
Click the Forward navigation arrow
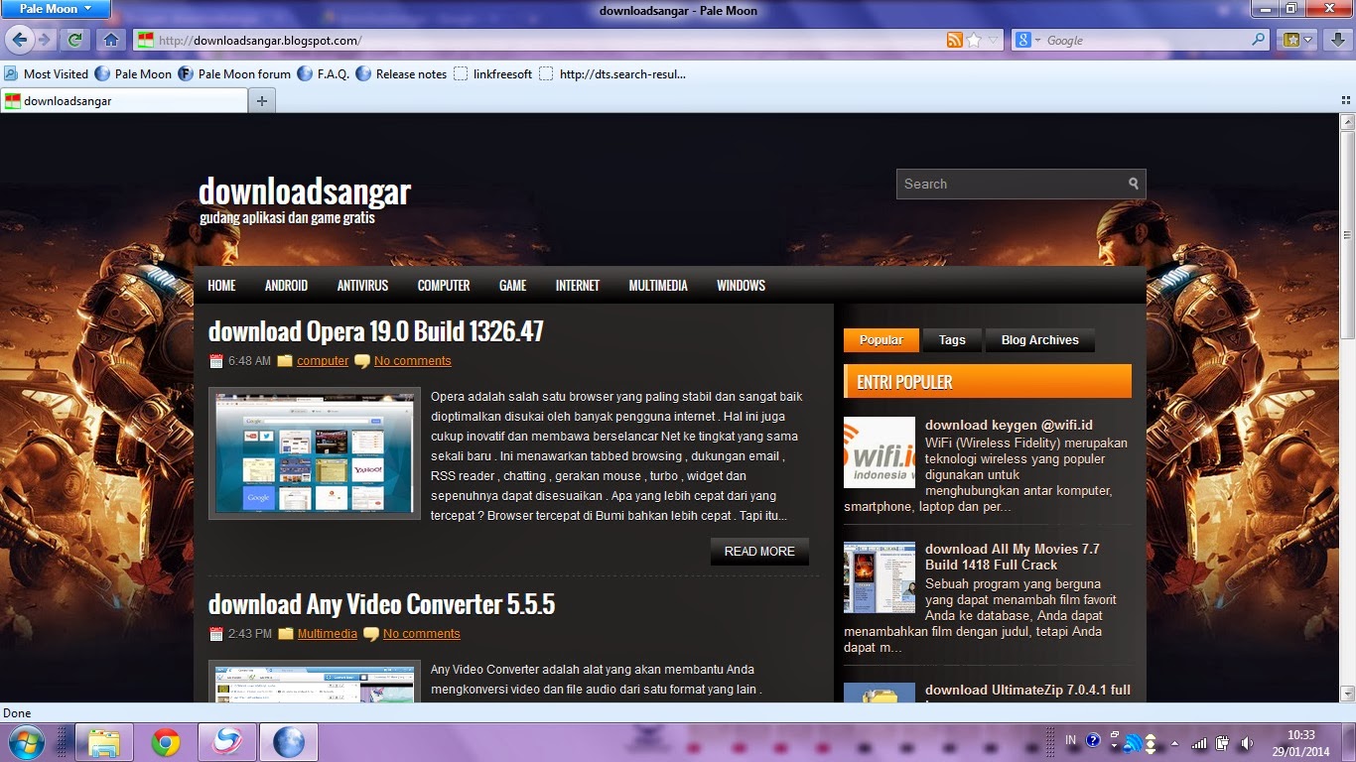point(45,40)
